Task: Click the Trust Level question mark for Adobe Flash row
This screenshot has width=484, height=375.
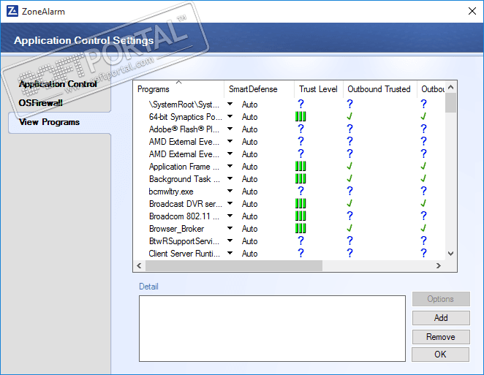Action: pos(300,129)
